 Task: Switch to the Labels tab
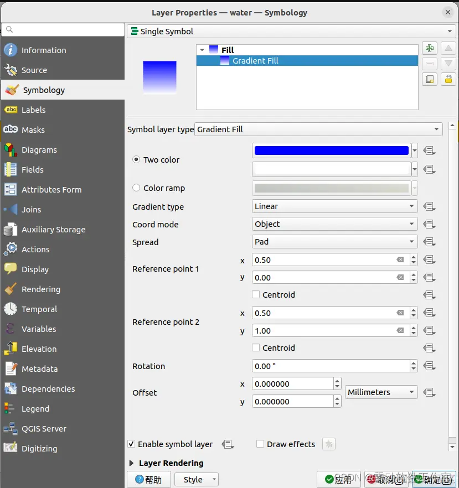click(63, 110)
